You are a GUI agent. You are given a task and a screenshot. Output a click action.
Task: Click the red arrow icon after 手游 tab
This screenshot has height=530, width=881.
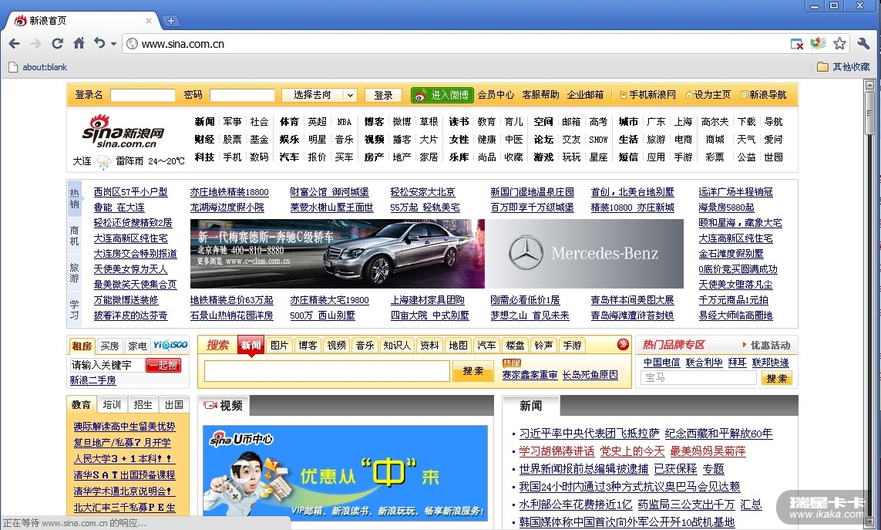click(623, 344)
